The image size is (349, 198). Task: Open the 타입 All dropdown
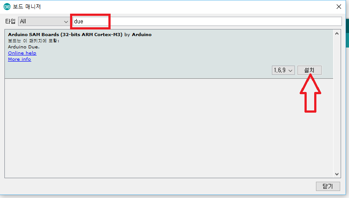(x=44, y=21)
